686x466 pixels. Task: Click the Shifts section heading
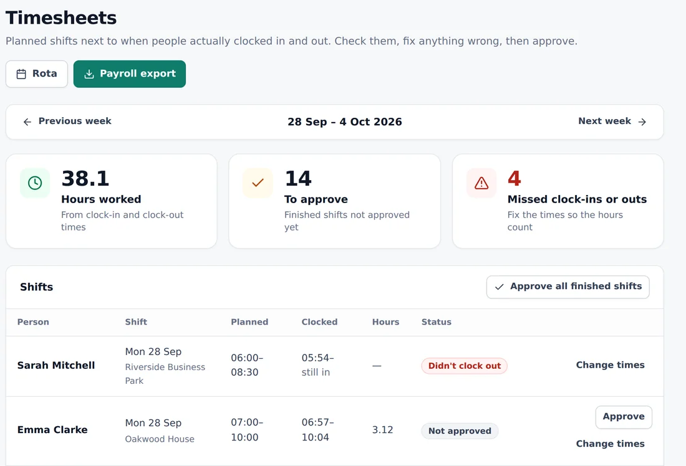pyautogui.click(x=36, y=287)
